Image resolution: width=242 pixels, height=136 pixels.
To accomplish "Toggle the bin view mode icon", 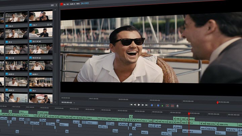I will coord(52,5).
